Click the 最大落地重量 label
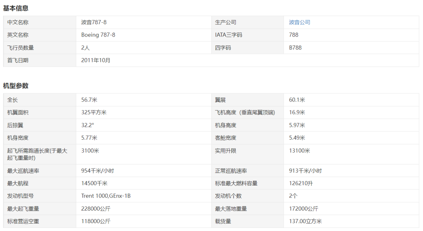Screen dimensions: 423x231 click(231, 209)
